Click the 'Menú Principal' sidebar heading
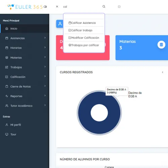 (11, 20)
